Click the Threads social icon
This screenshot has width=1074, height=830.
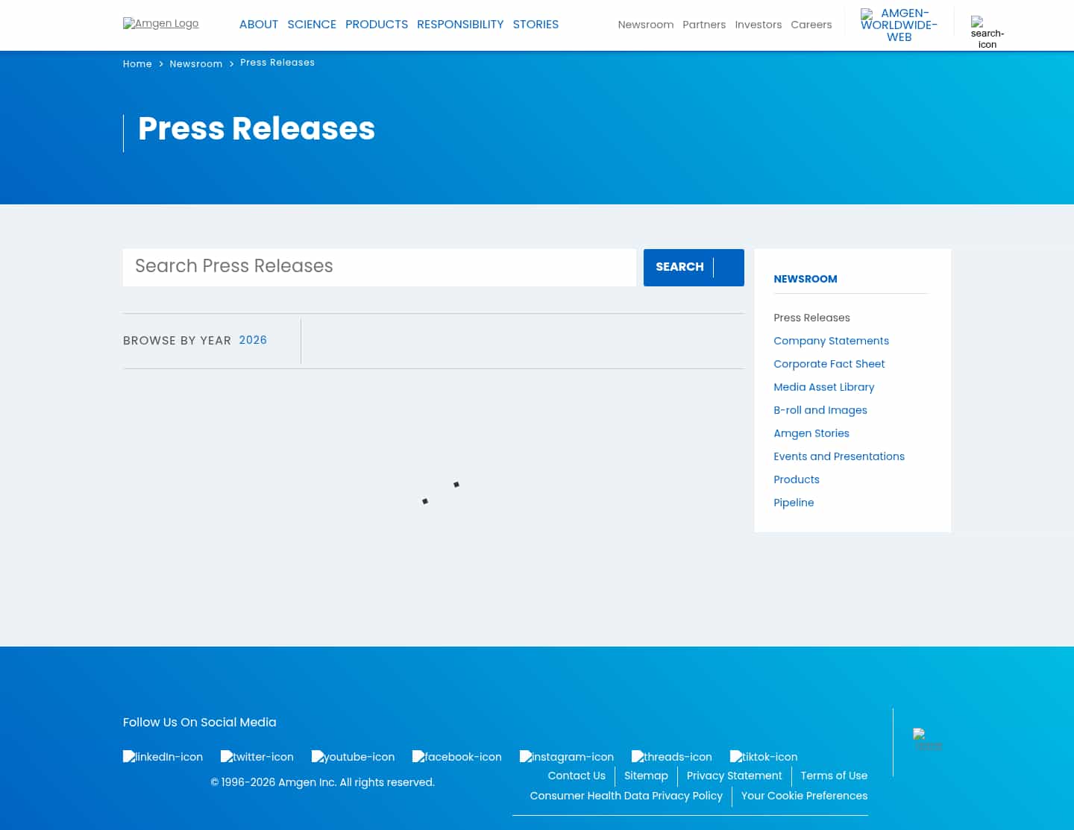pos(671,757)
